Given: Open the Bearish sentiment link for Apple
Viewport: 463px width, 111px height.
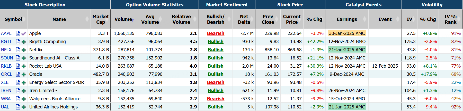Looking at the screenshot, I should tap(216, 33).
